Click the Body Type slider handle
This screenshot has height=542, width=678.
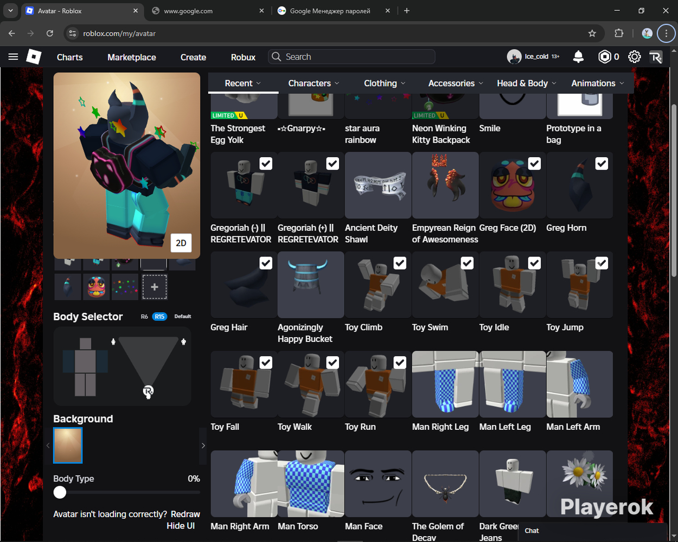[x=60, y=492]
